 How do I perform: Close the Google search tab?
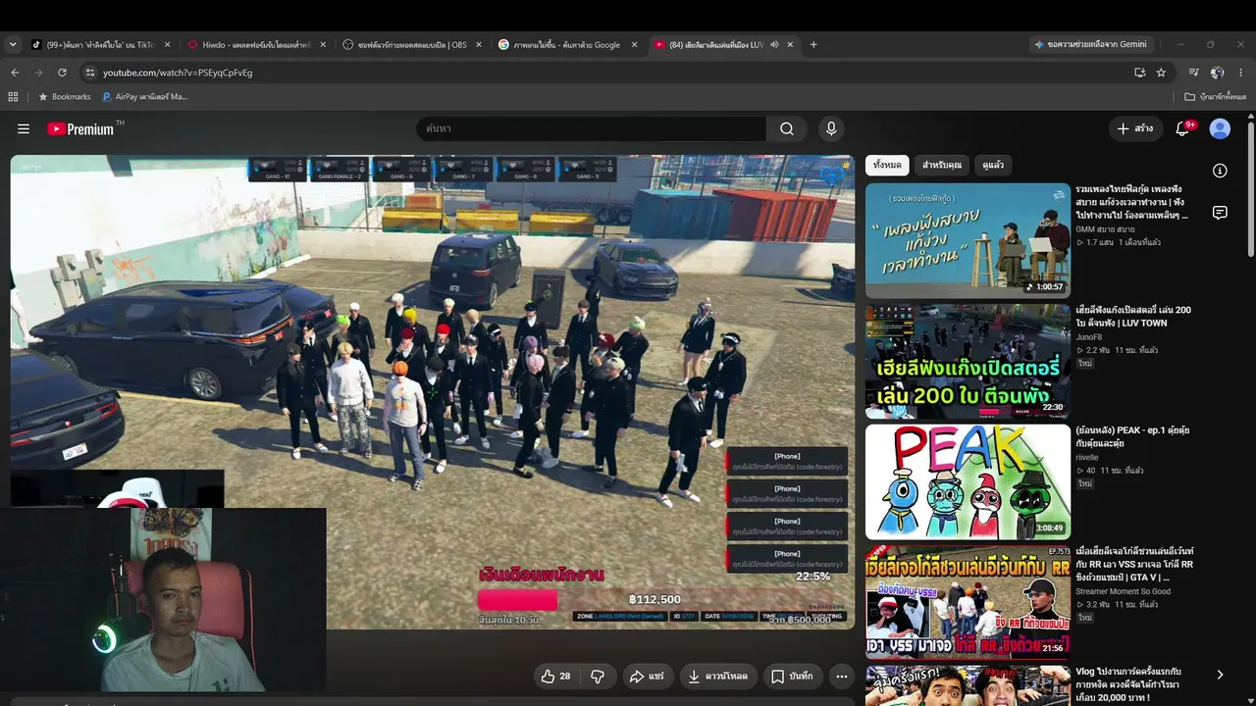pos(635,45)
